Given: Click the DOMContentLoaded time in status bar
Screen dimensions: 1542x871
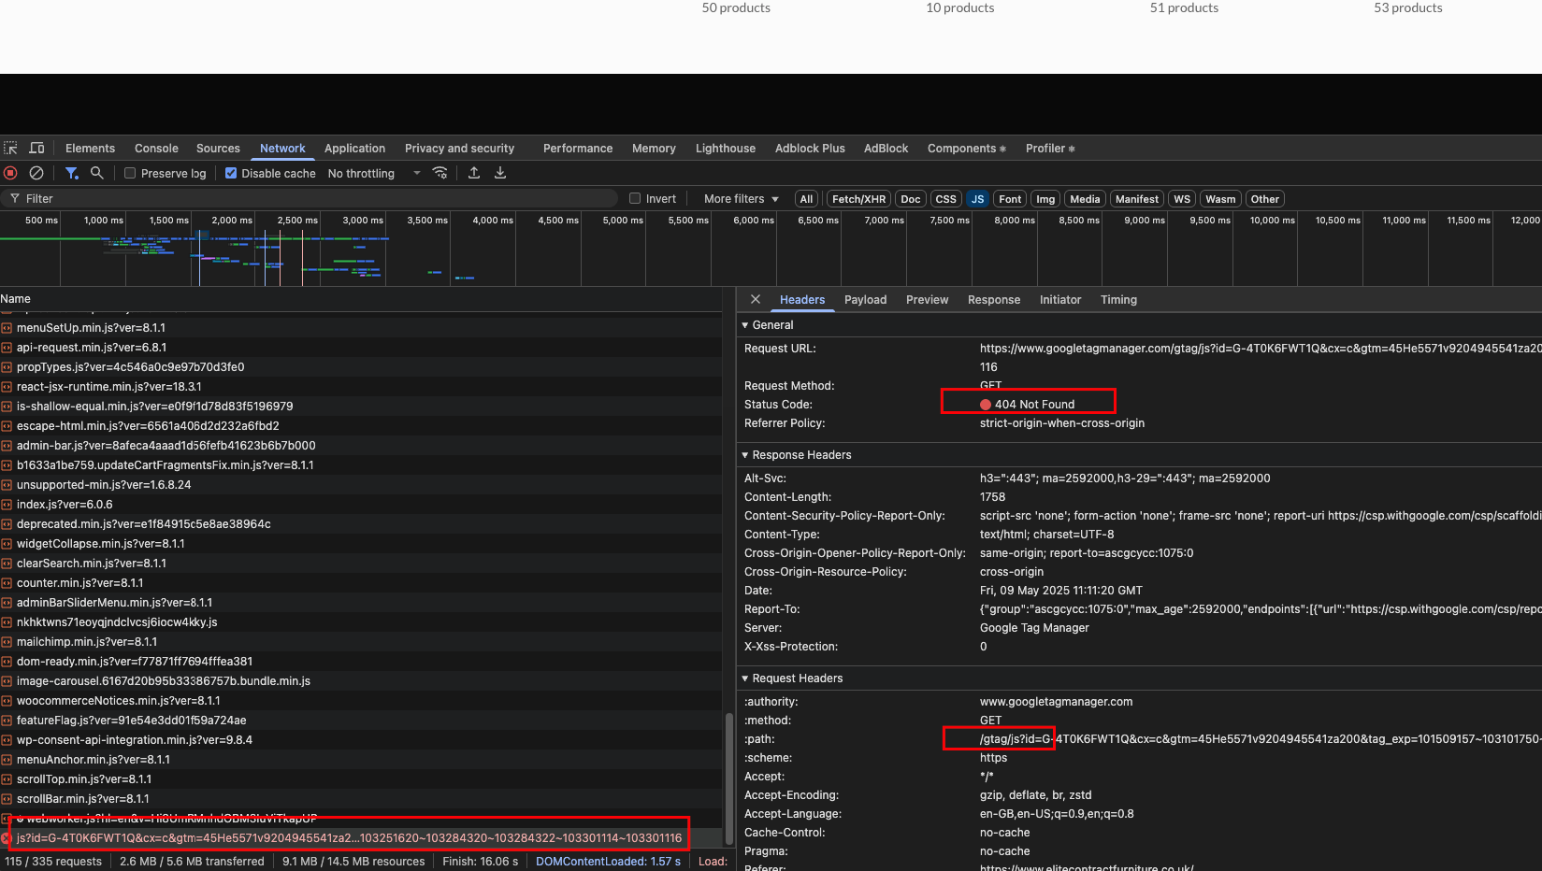Looking at the screenshot, I should click(x=609, y=862).
